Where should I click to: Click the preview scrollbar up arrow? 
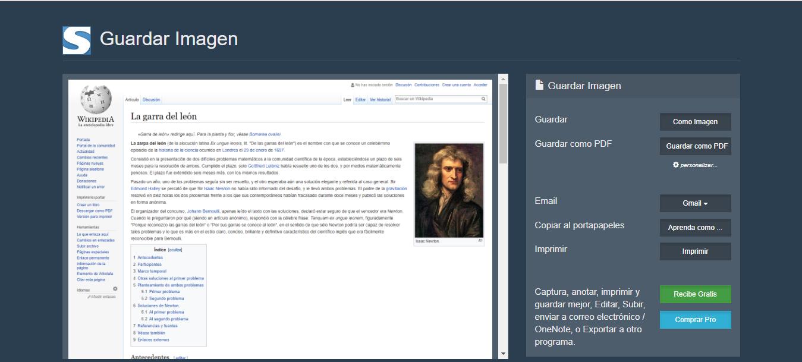coord(503,79)
